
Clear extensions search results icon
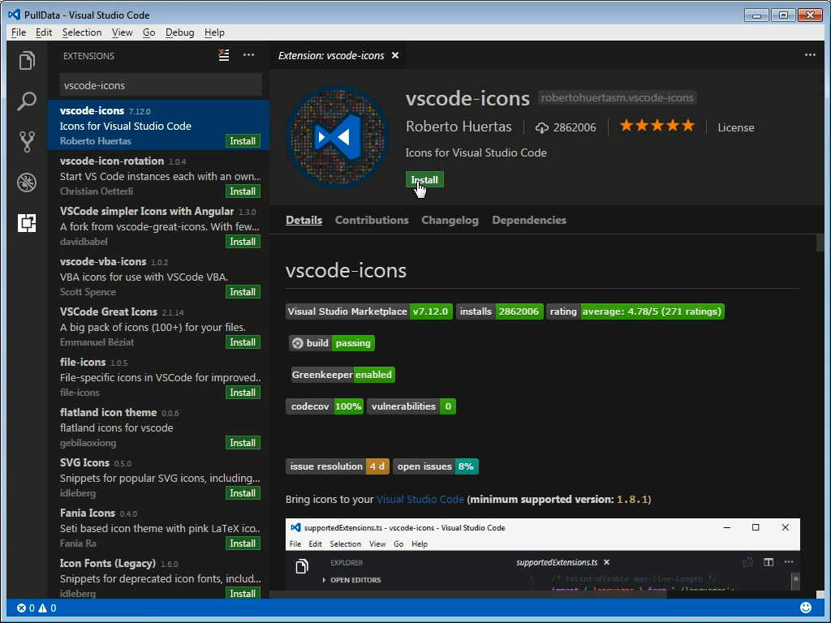[x=224, y=55]
